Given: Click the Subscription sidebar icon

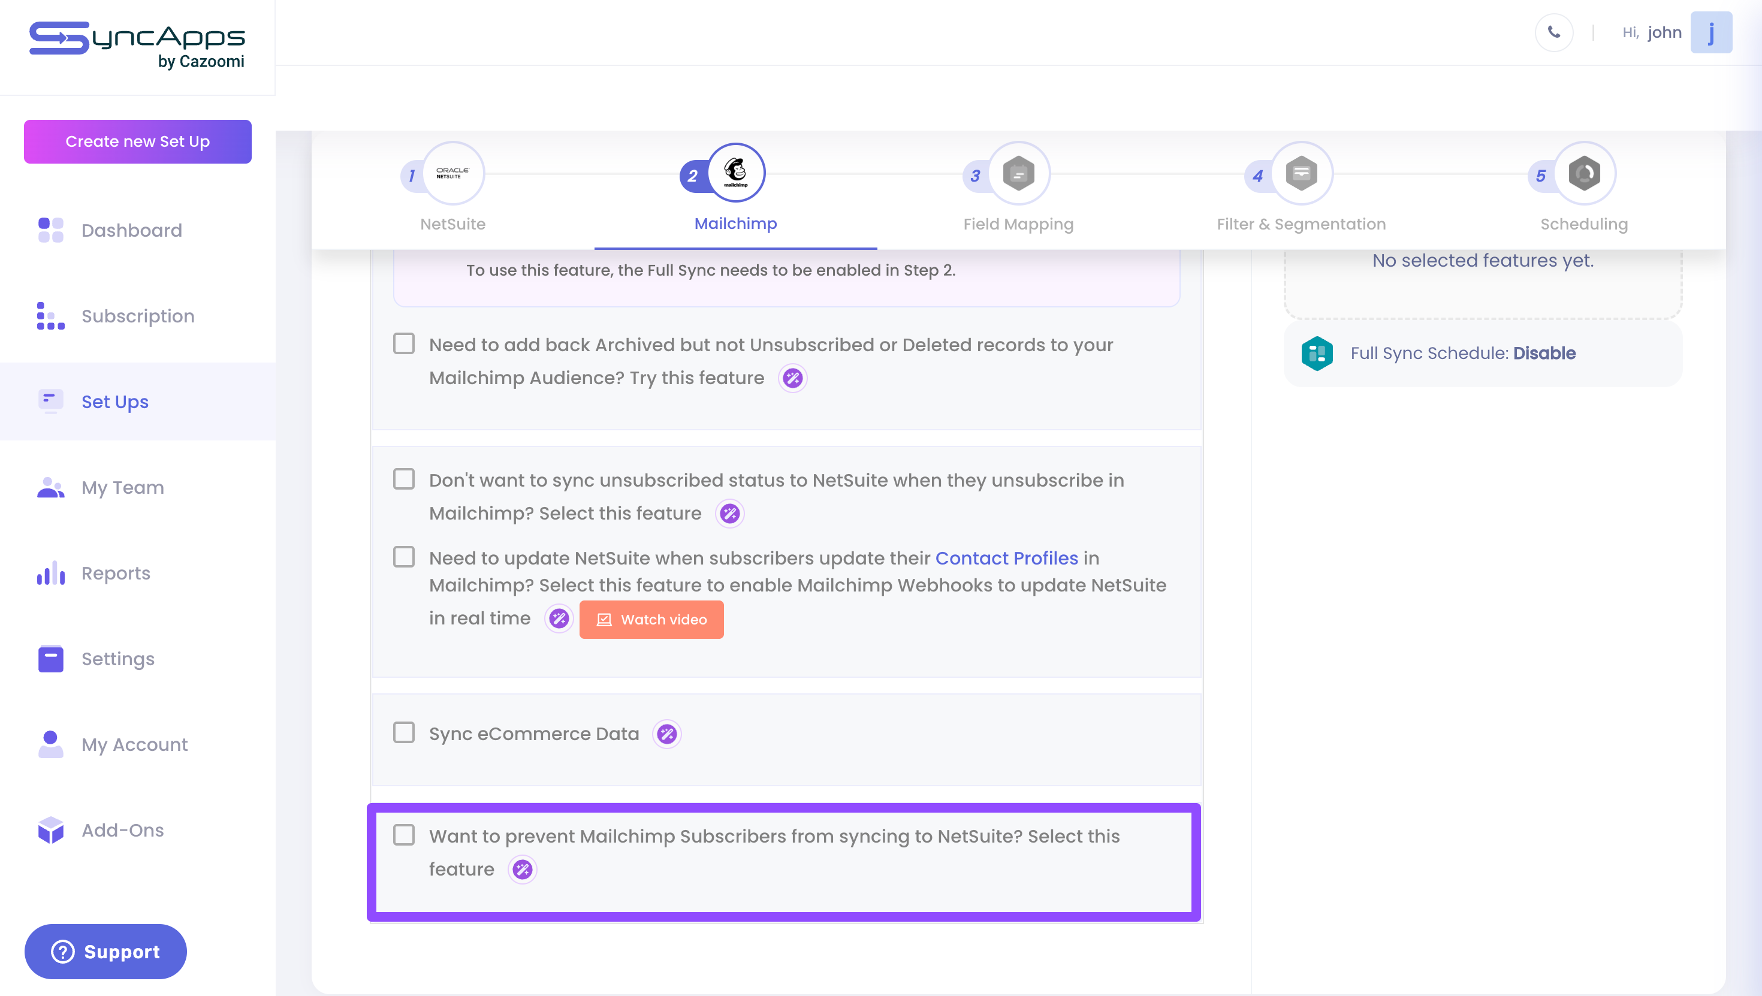Looking at the screenshot, I should click(x=50, y=315).
